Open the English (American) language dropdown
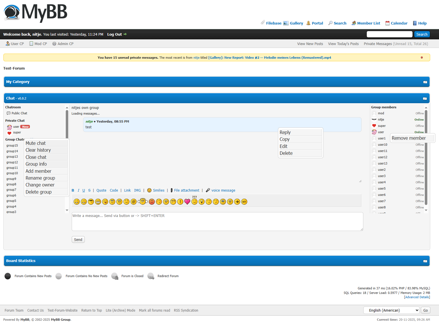Screen dimensions: 439x329 pyautogui.click(x=391, y=310)
